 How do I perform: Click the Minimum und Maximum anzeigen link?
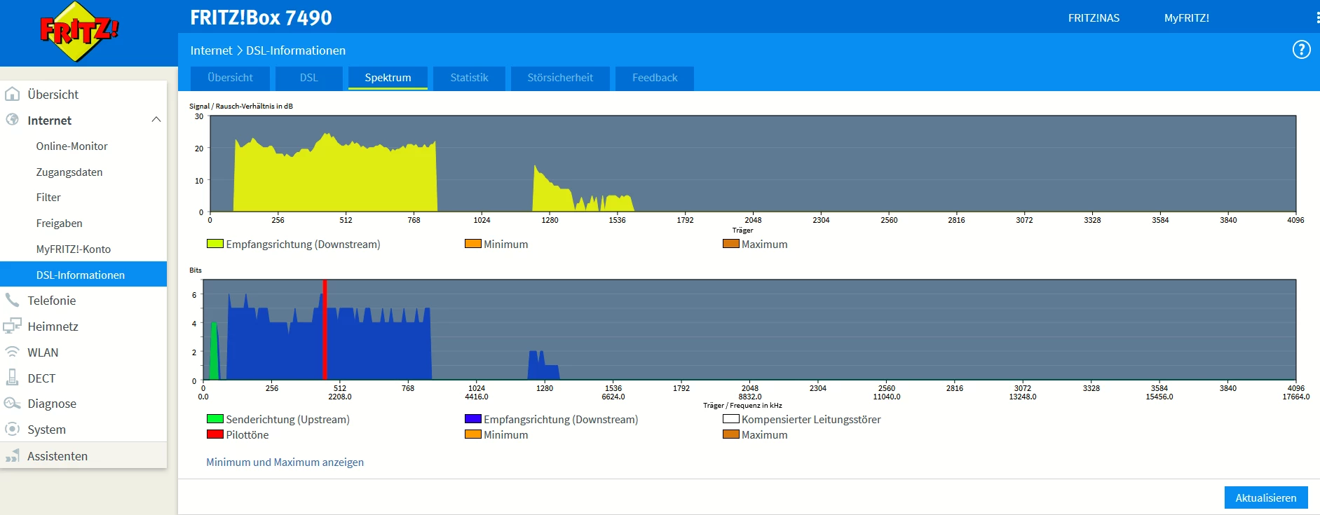pyautogui.click(x=285, y=462)
